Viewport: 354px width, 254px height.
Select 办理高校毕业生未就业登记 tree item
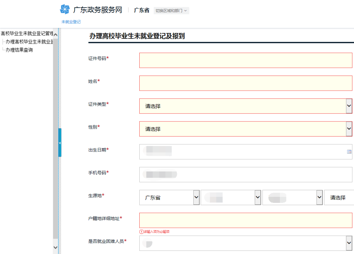[x=29, y=42]
